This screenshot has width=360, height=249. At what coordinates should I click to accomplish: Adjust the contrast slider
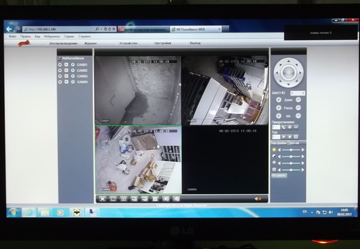tap(291, 156)
